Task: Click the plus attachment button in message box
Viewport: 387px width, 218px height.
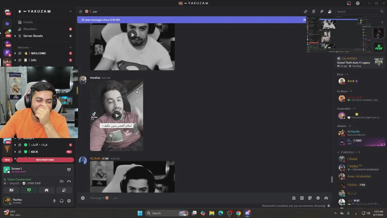Action: (83, 198)
